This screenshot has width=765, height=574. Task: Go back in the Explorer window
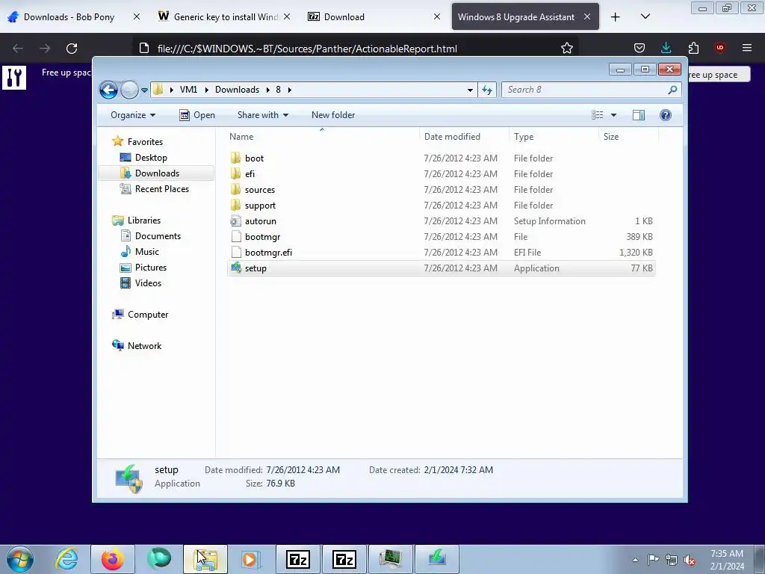[108, 90]
